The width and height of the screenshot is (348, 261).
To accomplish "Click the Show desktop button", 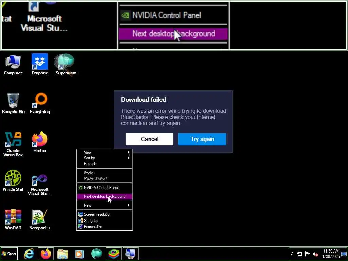I will point(344,254).
